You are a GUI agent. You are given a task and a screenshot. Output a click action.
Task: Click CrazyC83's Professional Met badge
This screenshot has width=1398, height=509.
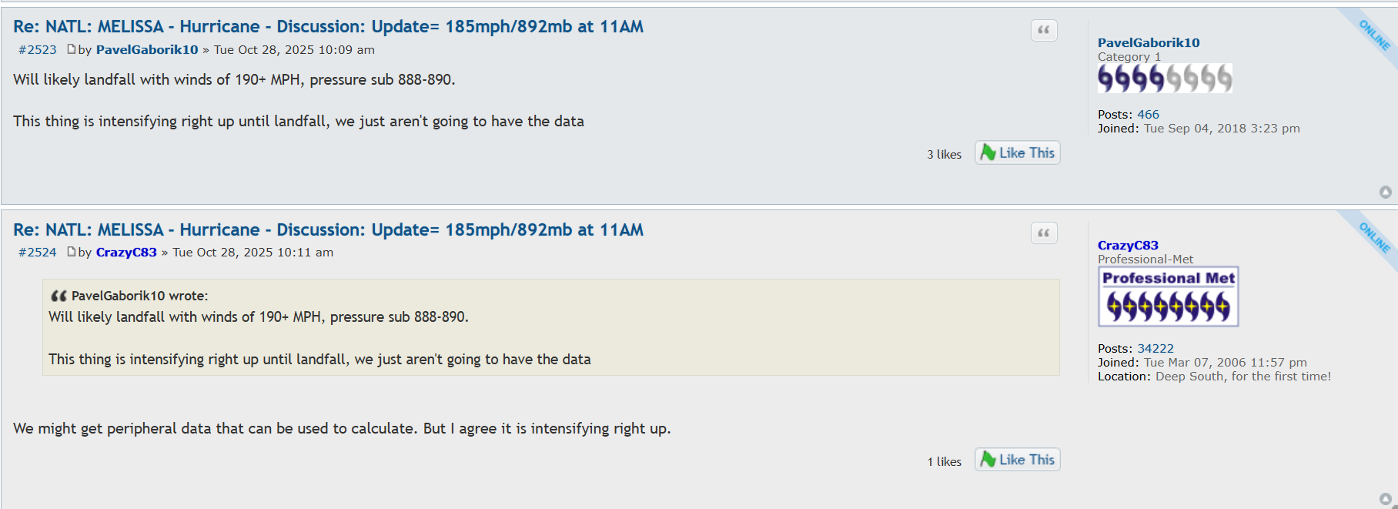point(1168,297)
